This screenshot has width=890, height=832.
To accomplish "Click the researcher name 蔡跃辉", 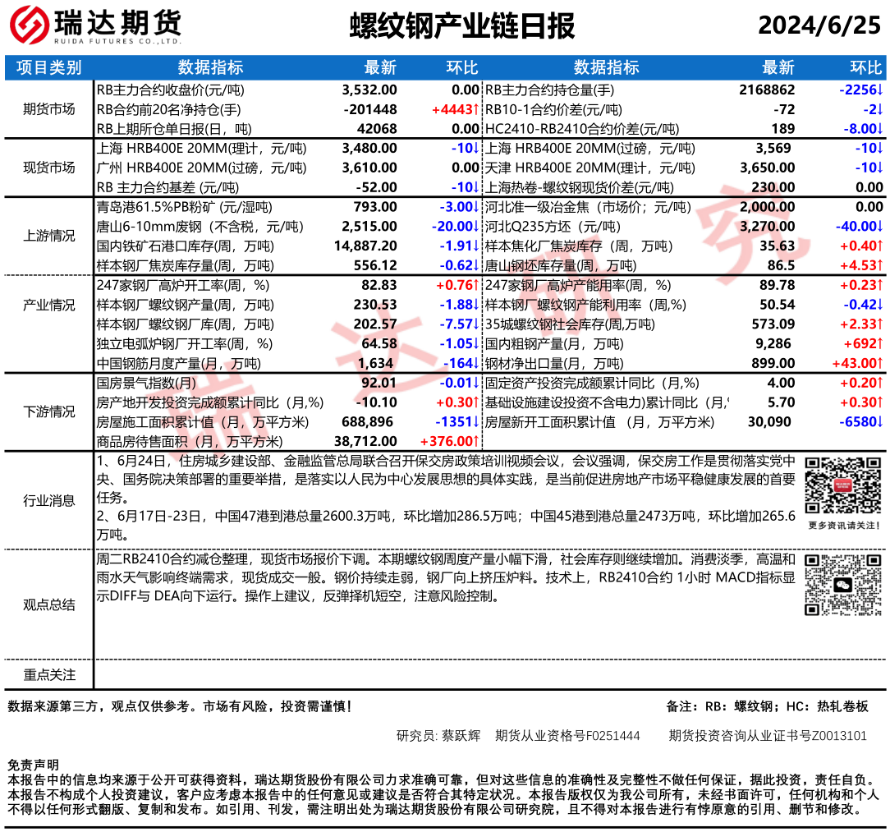I will click(462, 735).
